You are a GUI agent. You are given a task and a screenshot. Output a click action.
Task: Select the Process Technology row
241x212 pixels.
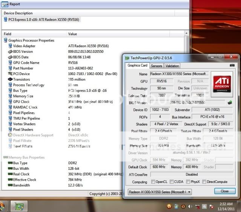coord(43,85)
